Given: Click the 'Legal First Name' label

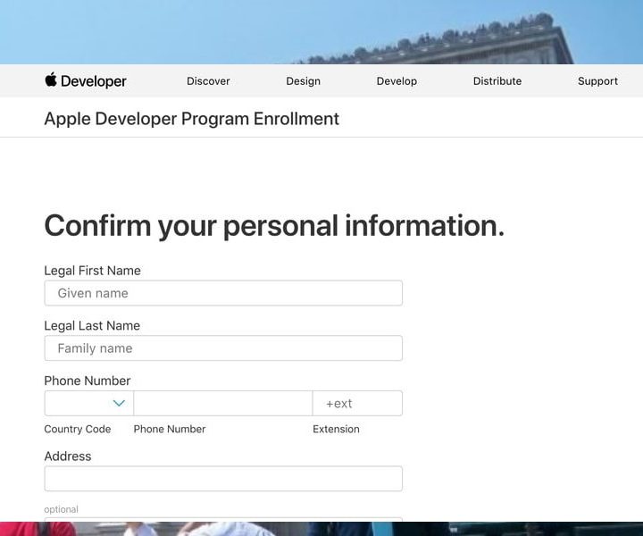Looking at the screenshot, I should (92, 271).
